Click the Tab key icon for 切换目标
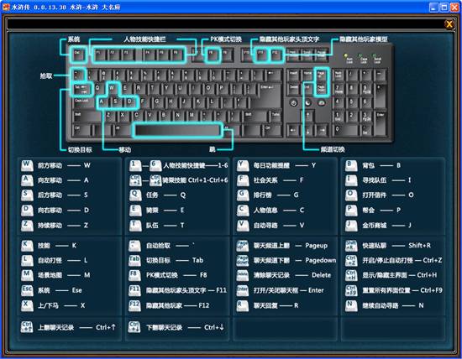The image size is (462, 359). [134, 260]
